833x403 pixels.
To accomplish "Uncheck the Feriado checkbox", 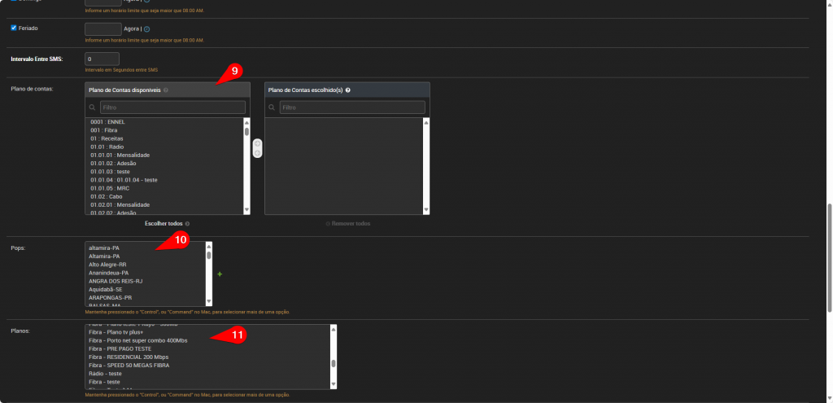I will click(13, 28).
